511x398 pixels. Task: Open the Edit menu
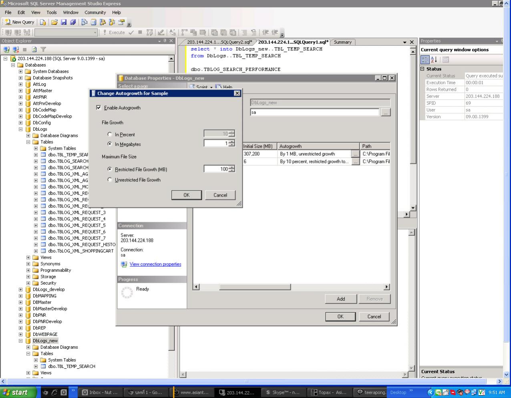[21, 12]
